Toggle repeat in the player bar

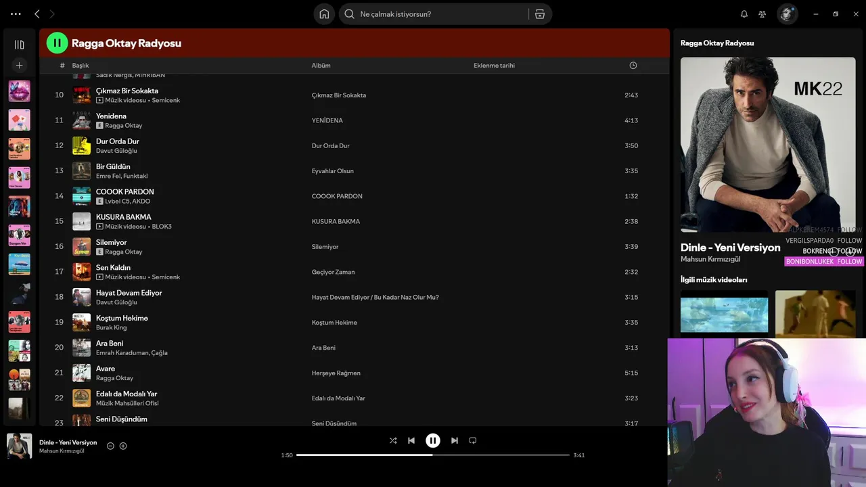pos(473,440)
